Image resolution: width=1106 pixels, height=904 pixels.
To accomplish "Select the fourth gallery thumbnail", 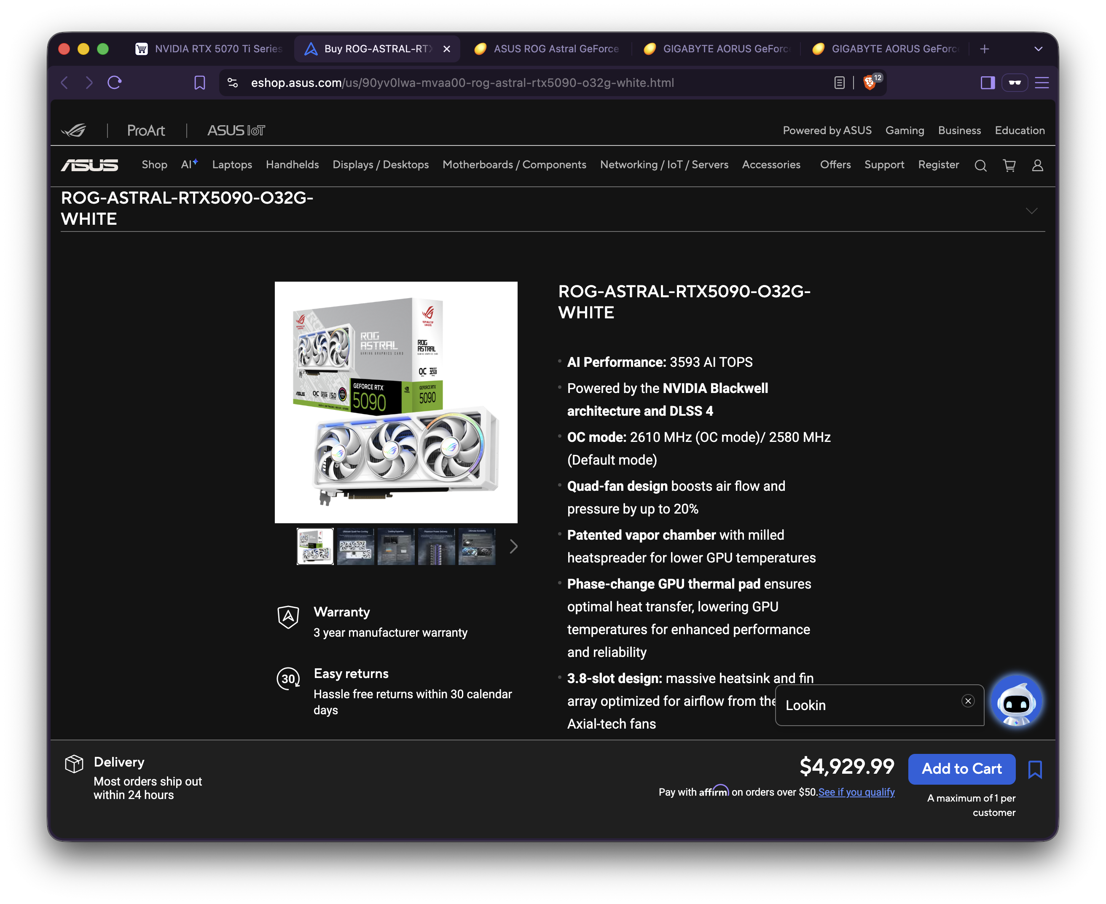I will 437,546.
